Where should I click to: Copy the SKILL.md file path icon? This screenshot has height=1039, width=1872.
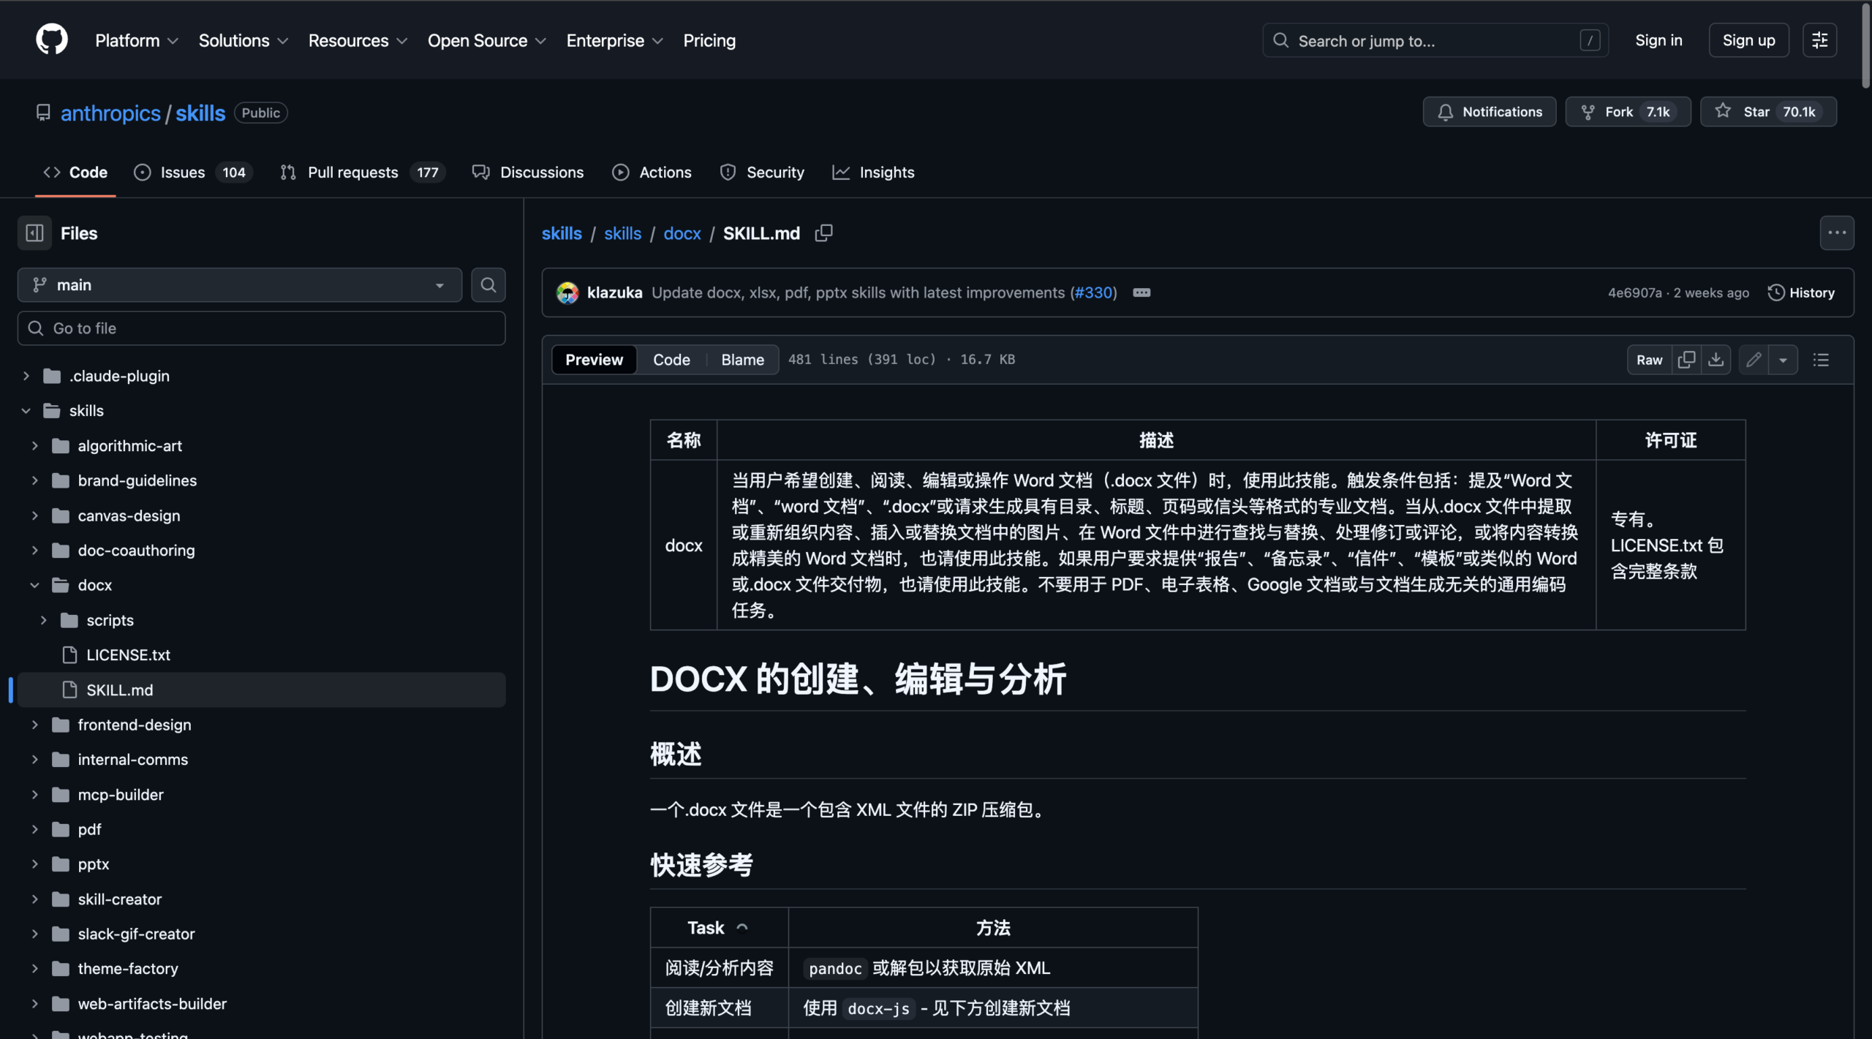tap(823, 233)
